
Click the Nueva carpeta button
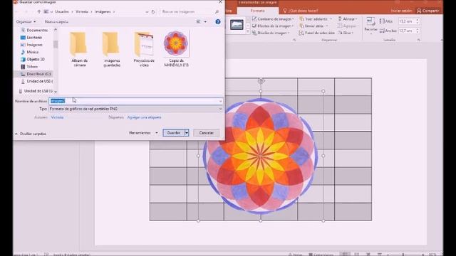(56, 22)
